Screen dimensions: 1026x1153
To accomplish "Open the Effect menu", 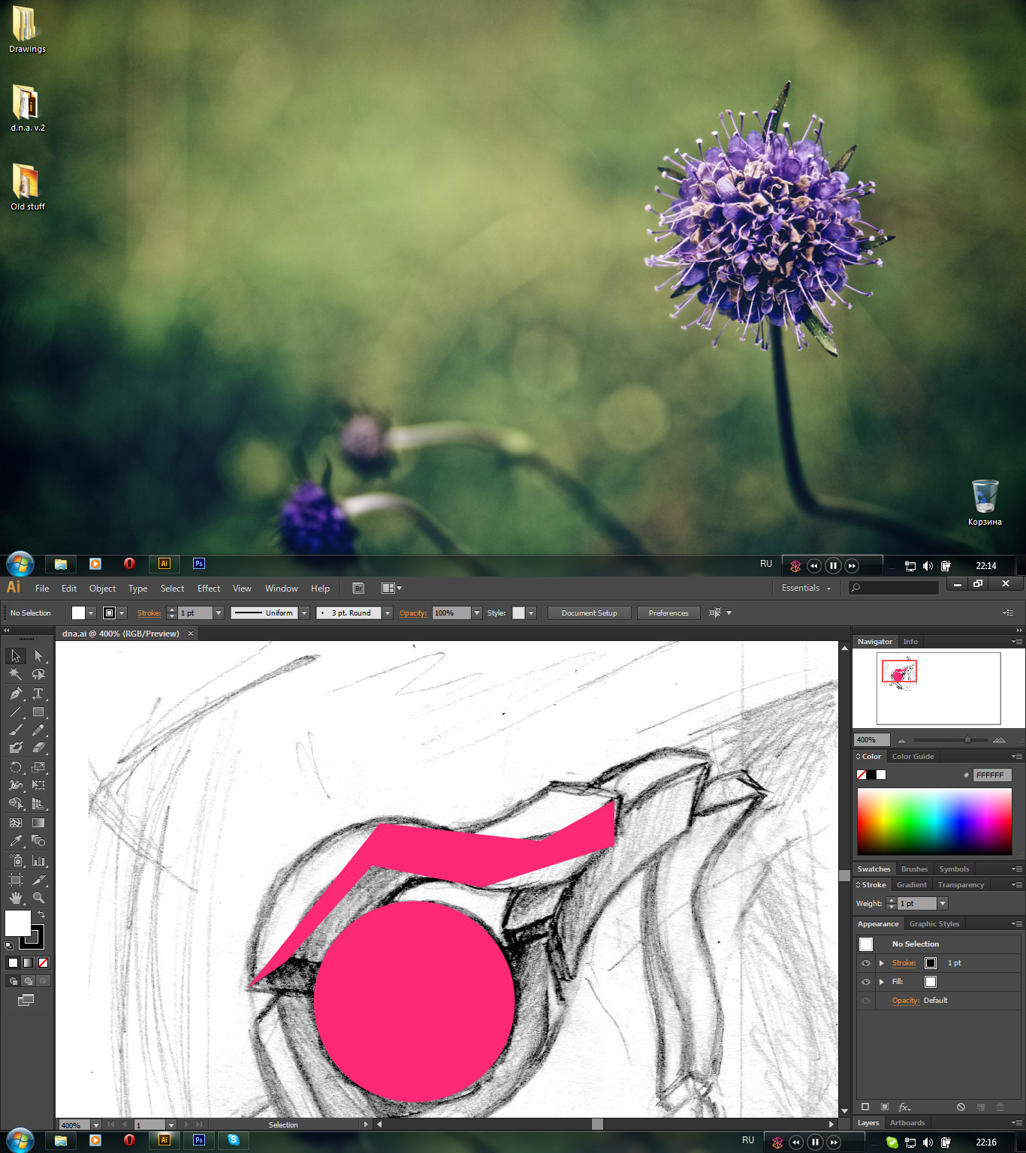I will 209,589.
